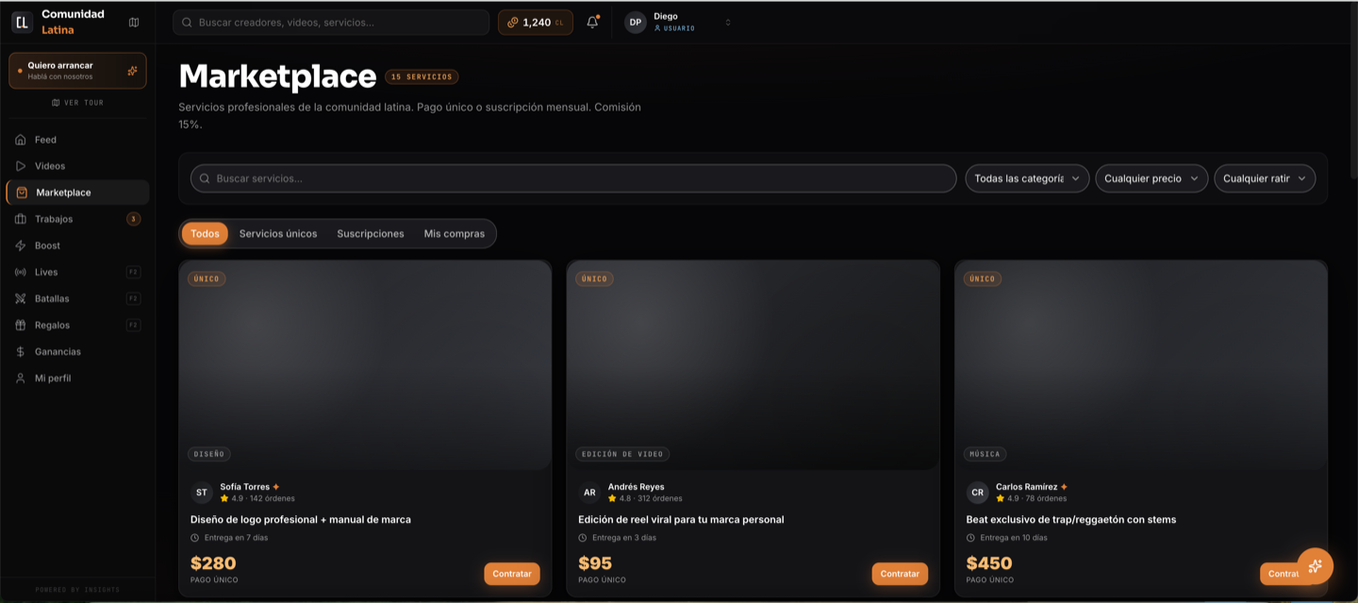Screen dimensions: 1358x603
Task: Open Diego user account switcher
Action: tap(679, 22)
